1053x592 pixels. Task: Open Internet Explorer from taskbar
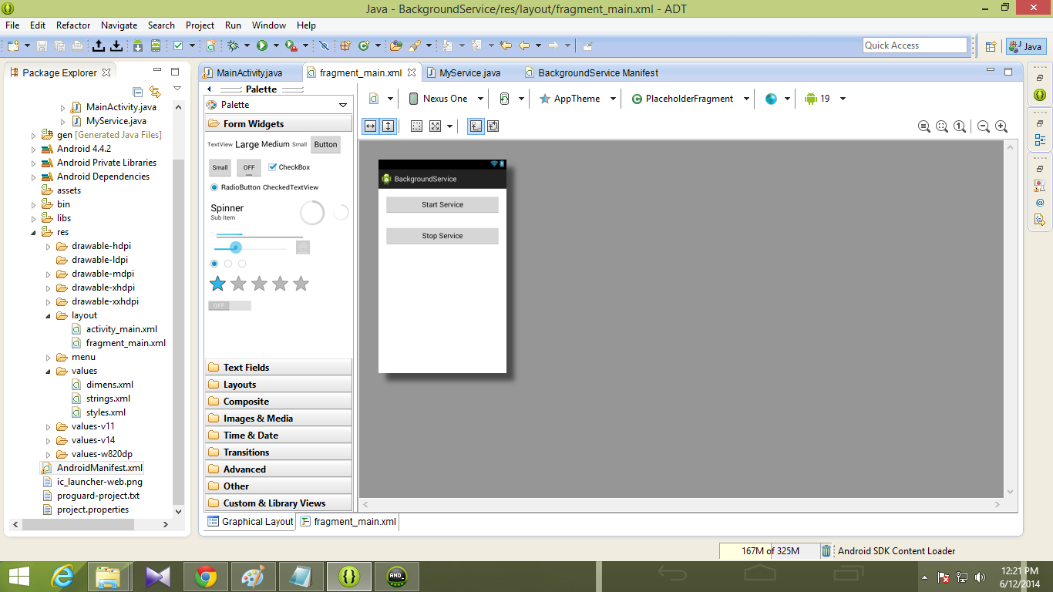(x=63, y=576)
